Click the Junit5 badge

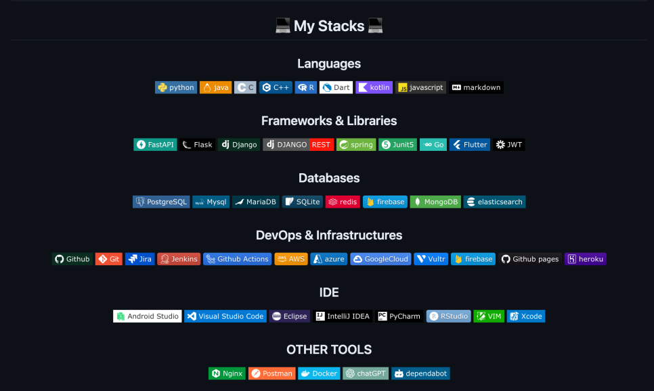click(x=397, y=145)
